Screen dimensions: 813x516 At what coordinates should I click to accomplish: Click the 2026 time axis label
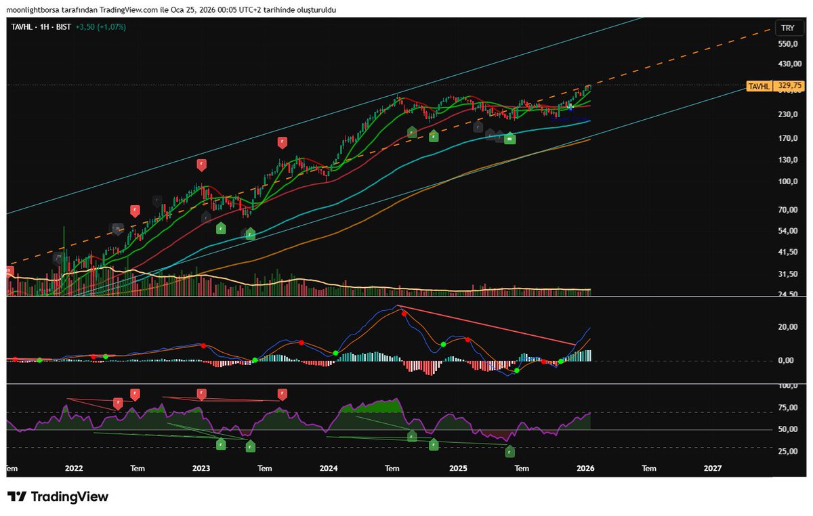point(585,468)
